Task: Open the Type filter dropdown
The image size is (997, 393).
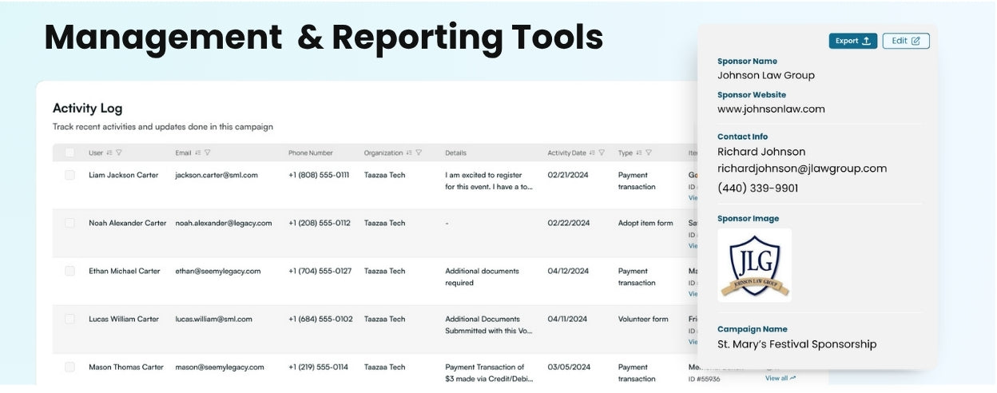Action: point(649,153)
